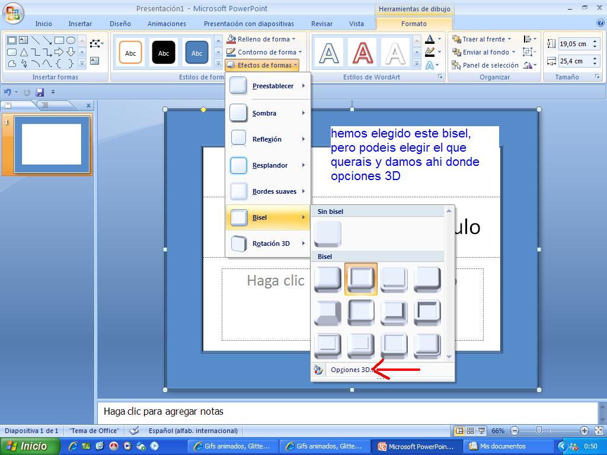Customize Quick Access Toolbar dropdown arrow
This screenshot has height=455, width=607.
[x=53, y=92]
